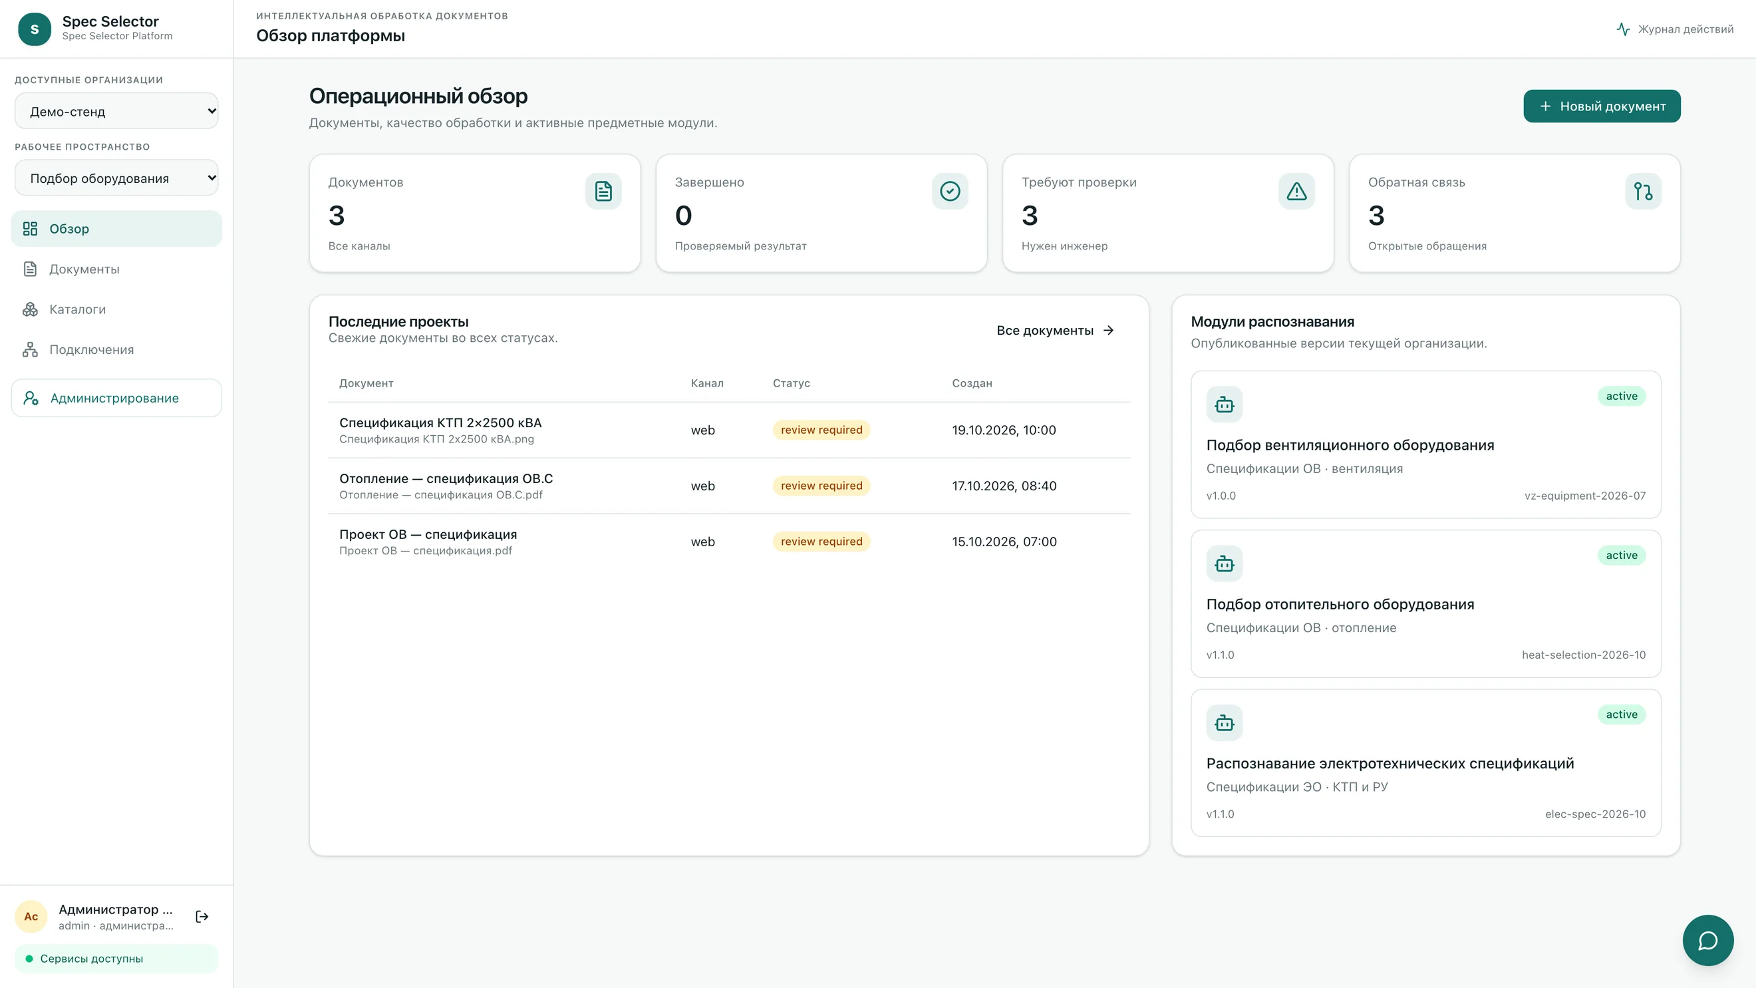This screenshot has height=988, width=1756.
Task: Click the document icon on Документов card
Action: (603, 191)
